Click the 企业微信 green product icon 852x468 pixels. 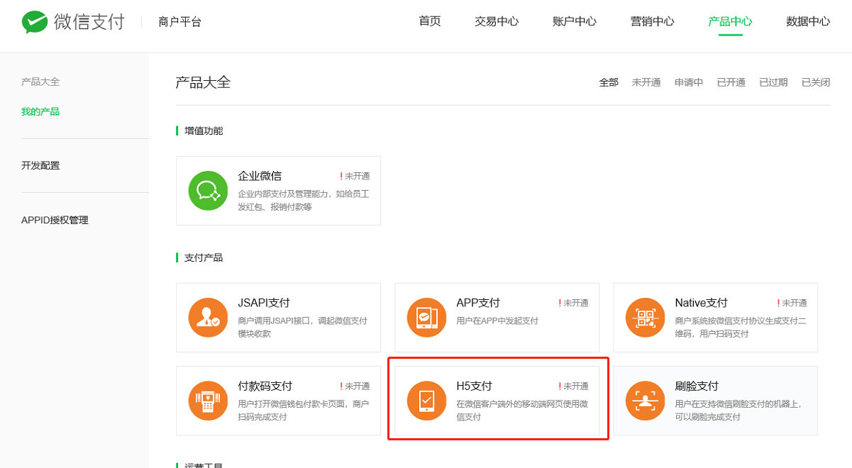(208, 191)
